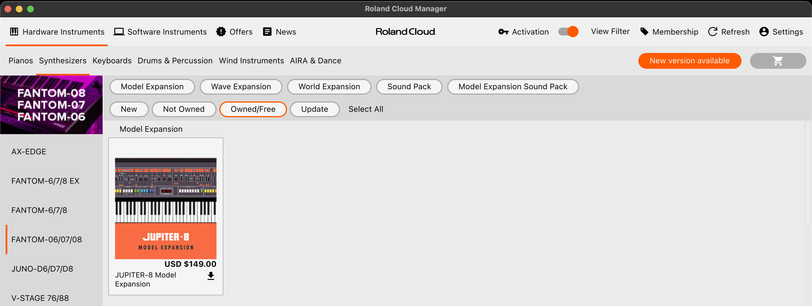The height and width of the screenshot is (306, 812).
Task: Select the Keyboards category
Action: pyautogui.click(x=112, y=61)
